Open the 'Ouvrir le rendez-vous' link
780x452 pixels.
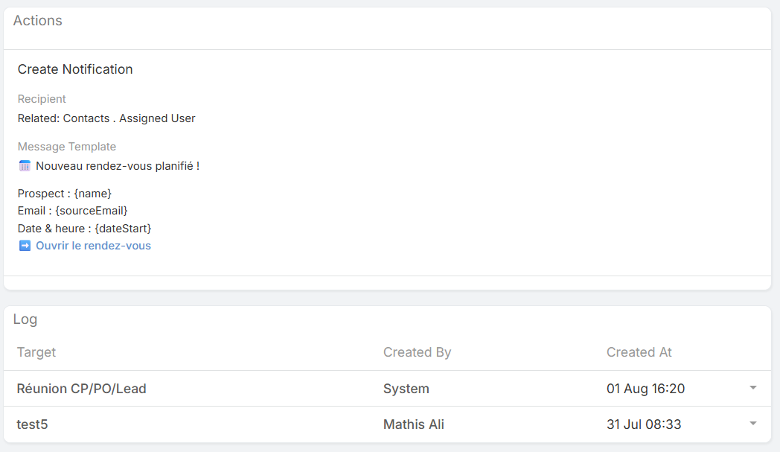click(93, 246)
